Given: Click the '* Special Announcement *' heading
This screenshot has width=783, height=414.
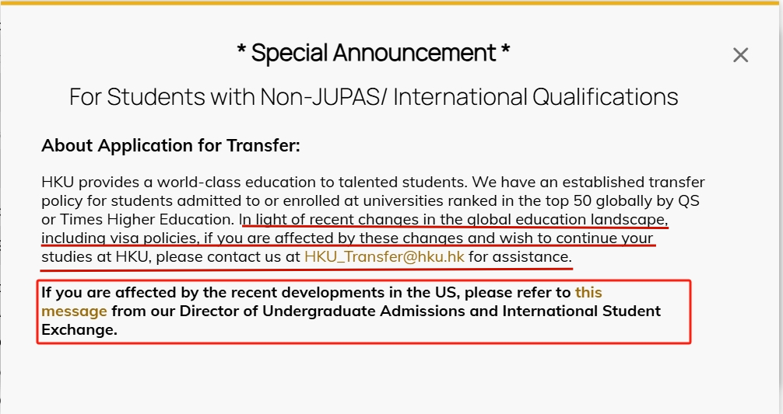Looking at the screenshot, I should click(x=373, y=52).
